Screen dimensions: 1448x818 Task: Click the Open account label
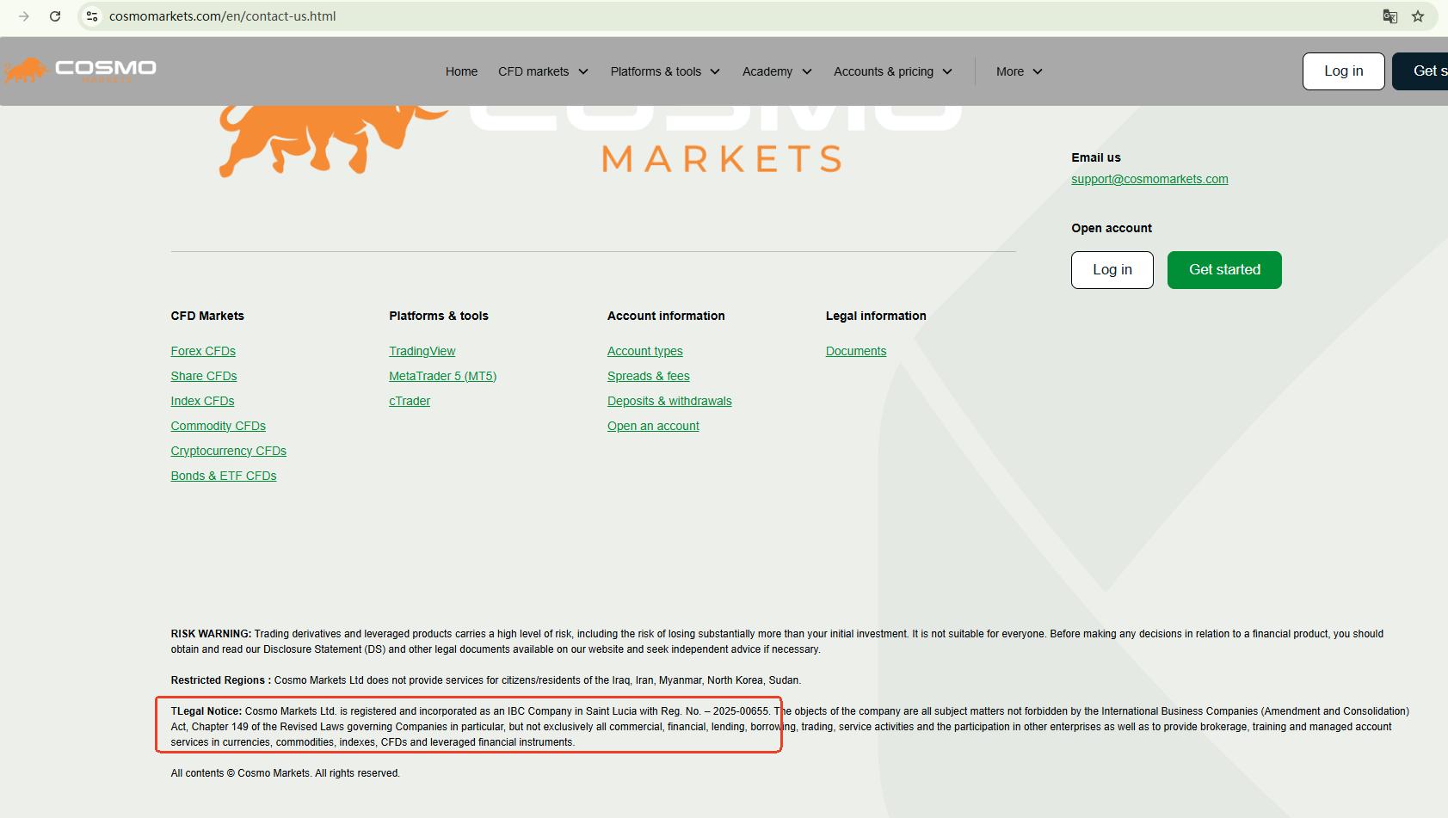tap(1112, 228)
